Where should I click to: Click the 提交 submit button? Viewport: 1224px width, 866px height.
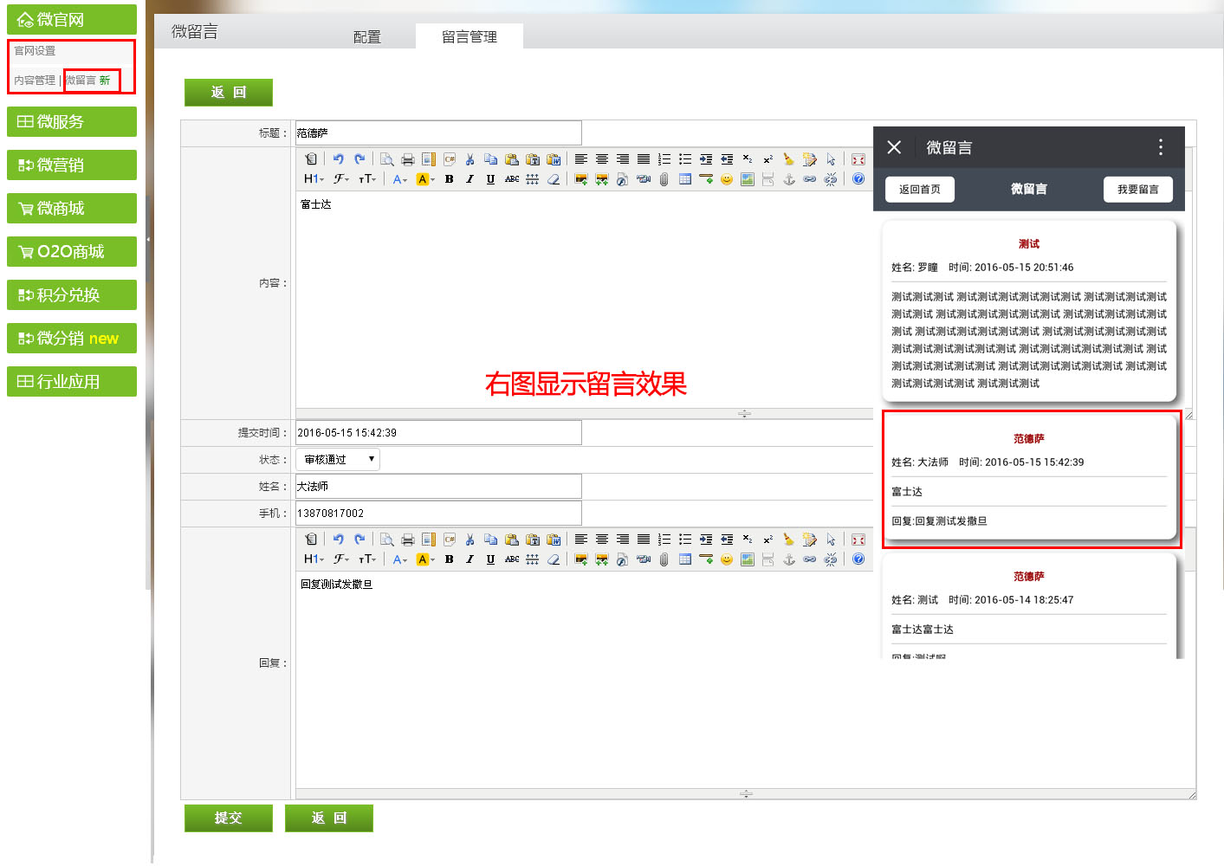tap(228, 818)
